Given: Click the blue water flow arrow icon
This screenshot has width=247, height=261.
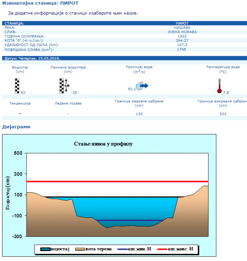Looking at the screenshot, I should [142, 86].
